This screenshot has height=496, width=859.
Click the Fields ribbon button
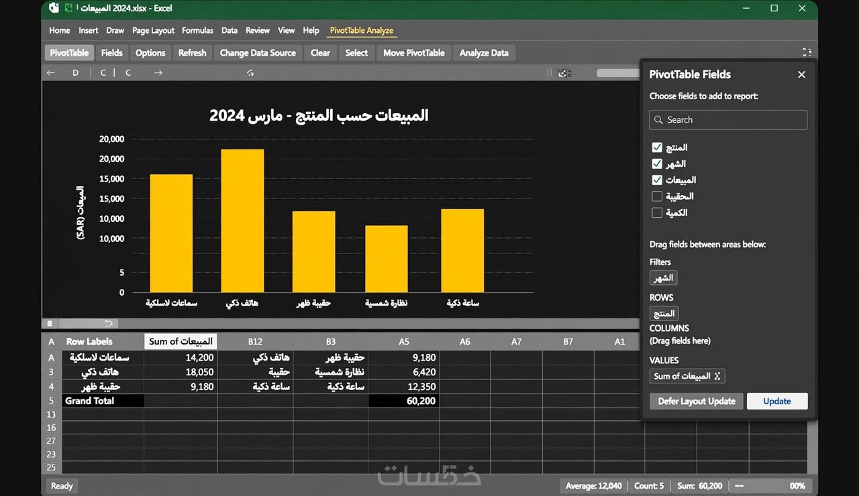coord(112,53)
